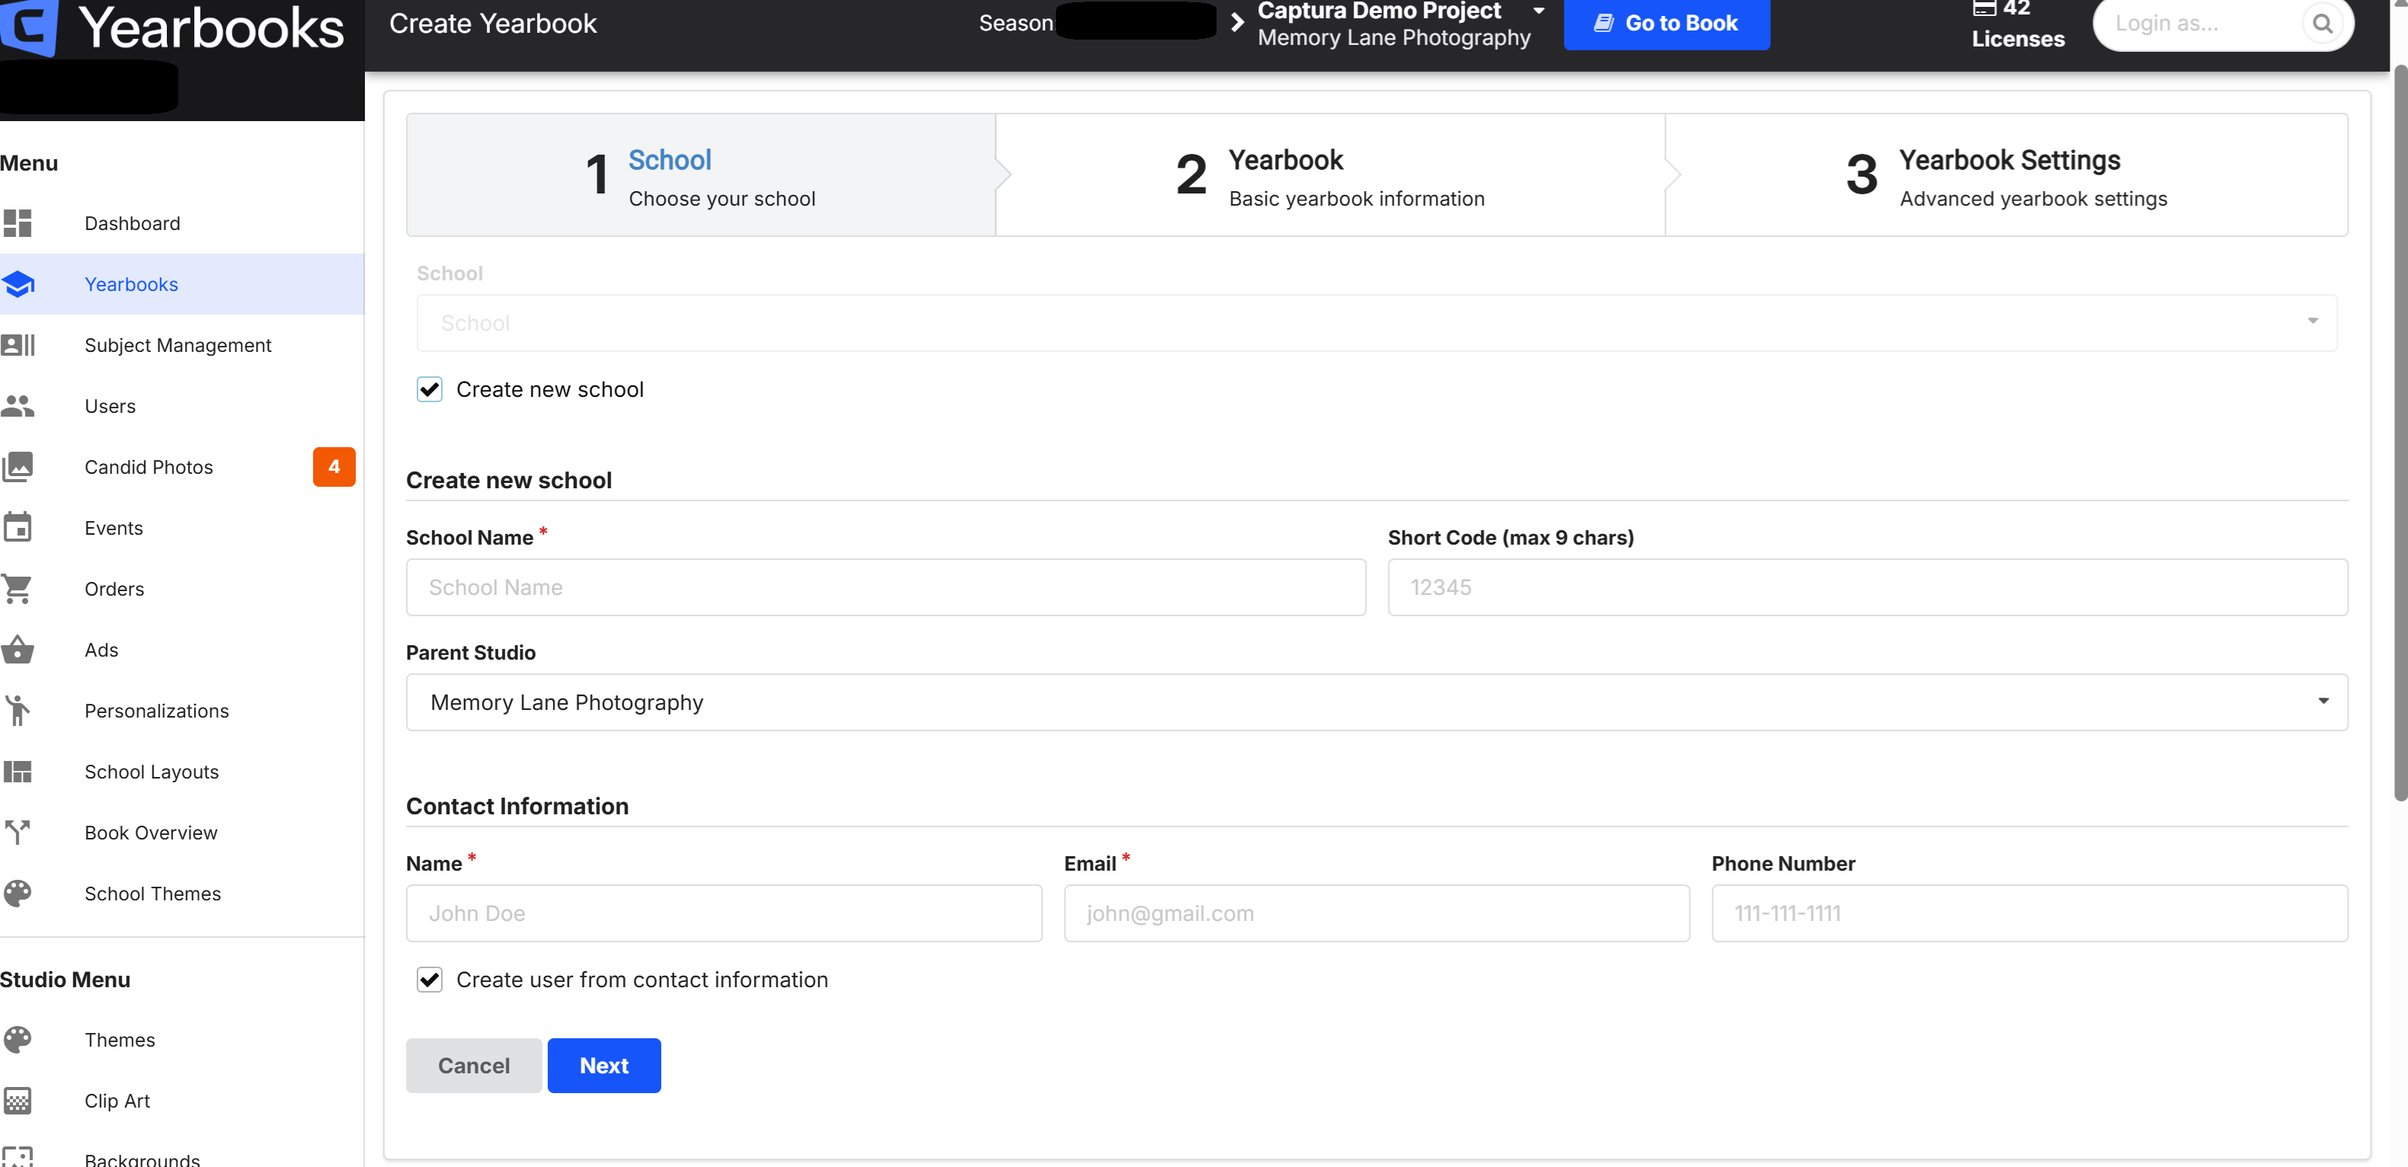Click the Go to Book button
This screenshot has width=2408, height=1167.
tap(1666, 24)
